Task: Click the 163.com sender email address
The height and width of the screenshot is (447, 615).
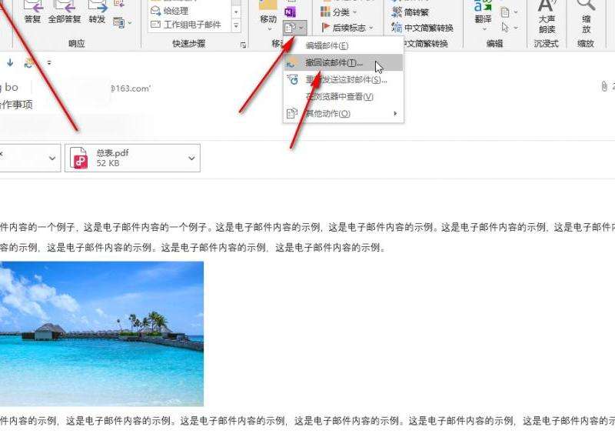Action: coord(131,88)
